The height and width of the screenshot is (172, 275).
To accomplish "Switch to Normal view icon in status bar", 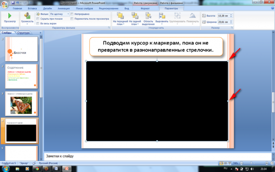I will pyautogui.click(x=221, y=163).
